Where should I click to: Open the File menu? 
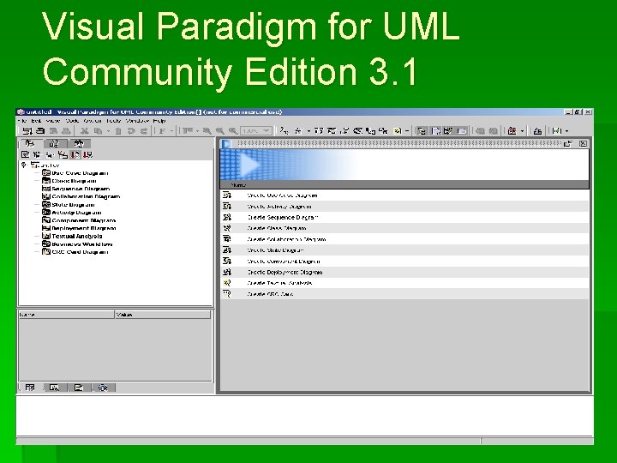(22, 121)
